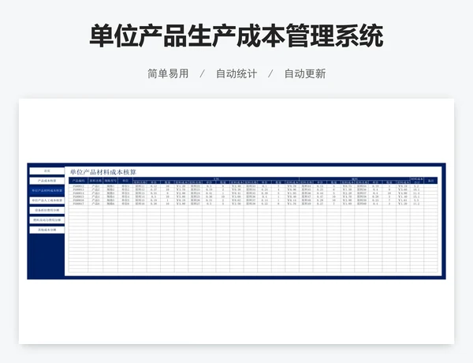Select the 单位 column header beside 规格型号

pos(125,181)
